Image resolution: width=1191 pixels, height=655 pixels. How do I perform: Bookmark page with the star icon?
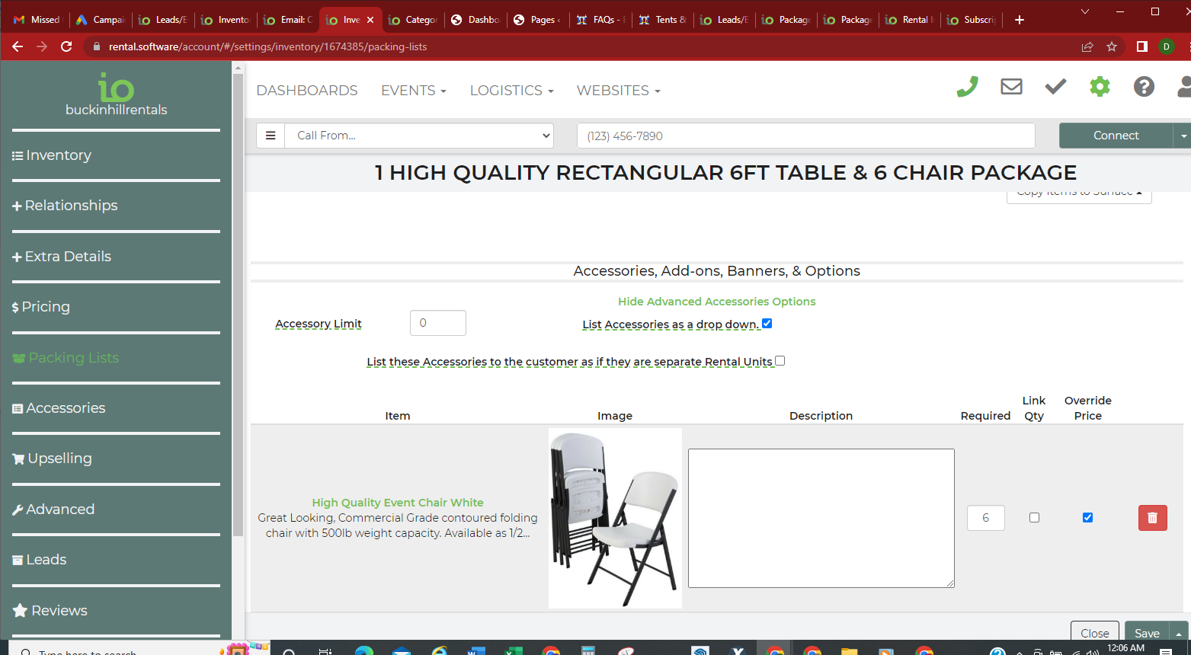1112,46
